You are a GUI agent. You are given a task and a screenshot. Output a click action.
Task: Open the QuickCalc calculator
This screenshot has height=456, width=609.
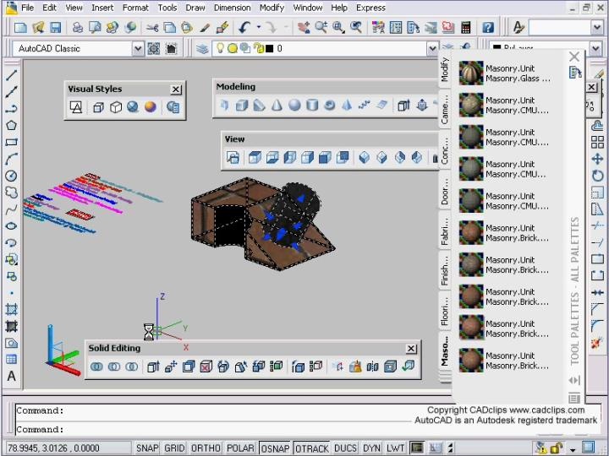coord(466,27)
